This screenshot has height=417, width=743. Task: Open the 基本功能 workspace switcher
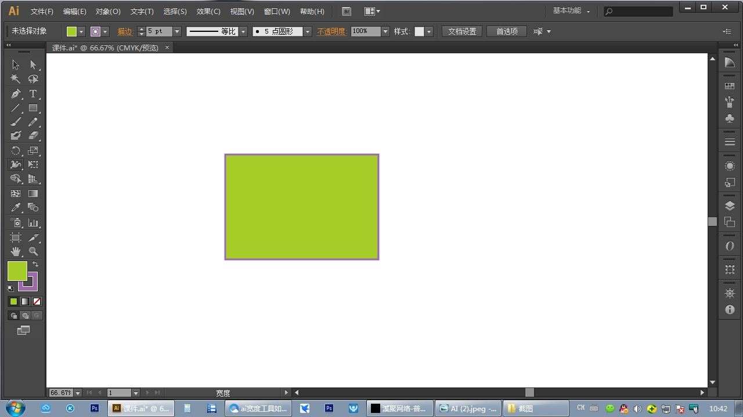(571, 11)
